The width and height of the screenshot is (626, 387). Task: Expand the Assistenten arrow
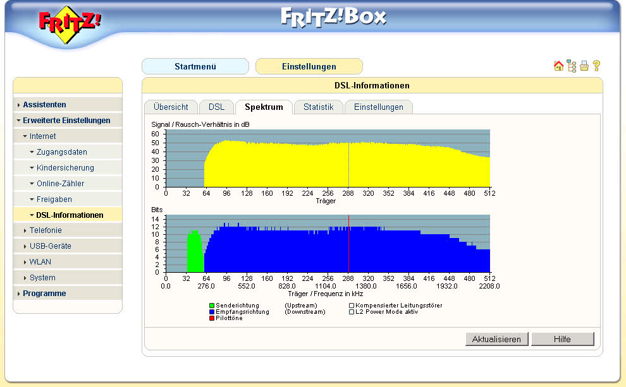(x=19, y=105)
